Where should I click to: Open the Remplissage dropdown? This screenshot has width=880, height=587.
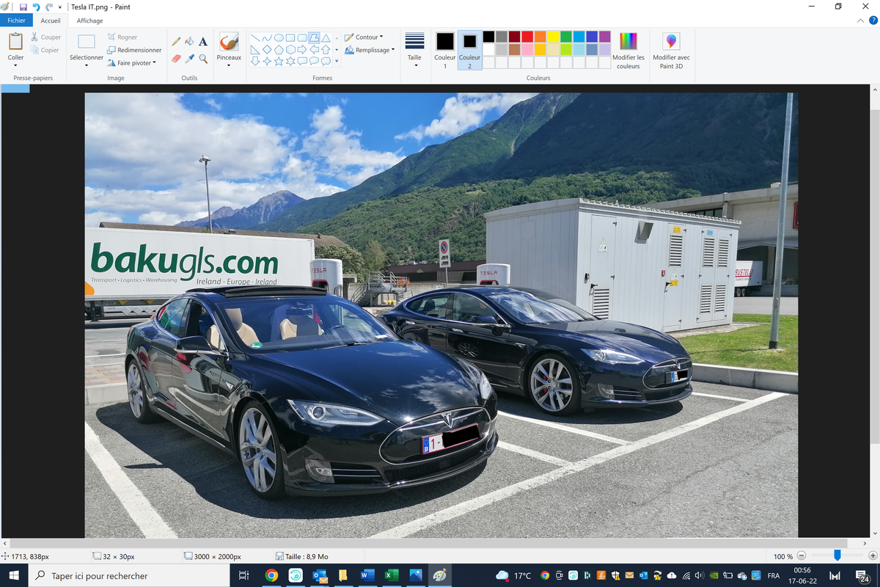pyautogui.click(x=370, y=50)
